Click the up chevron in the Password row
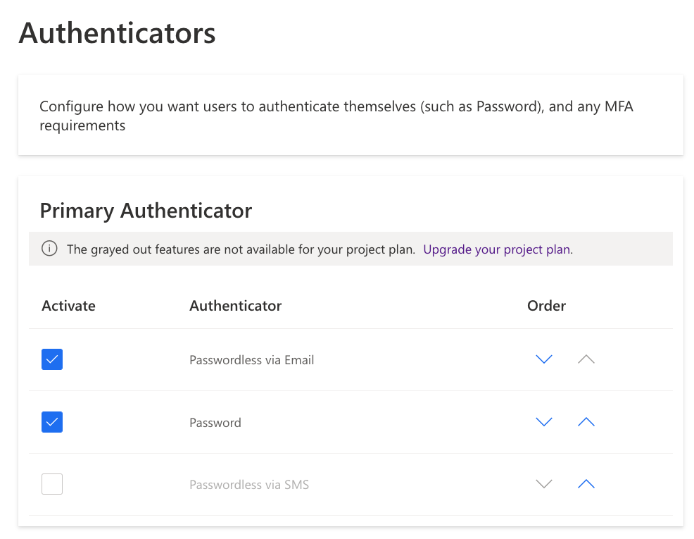 586,421
